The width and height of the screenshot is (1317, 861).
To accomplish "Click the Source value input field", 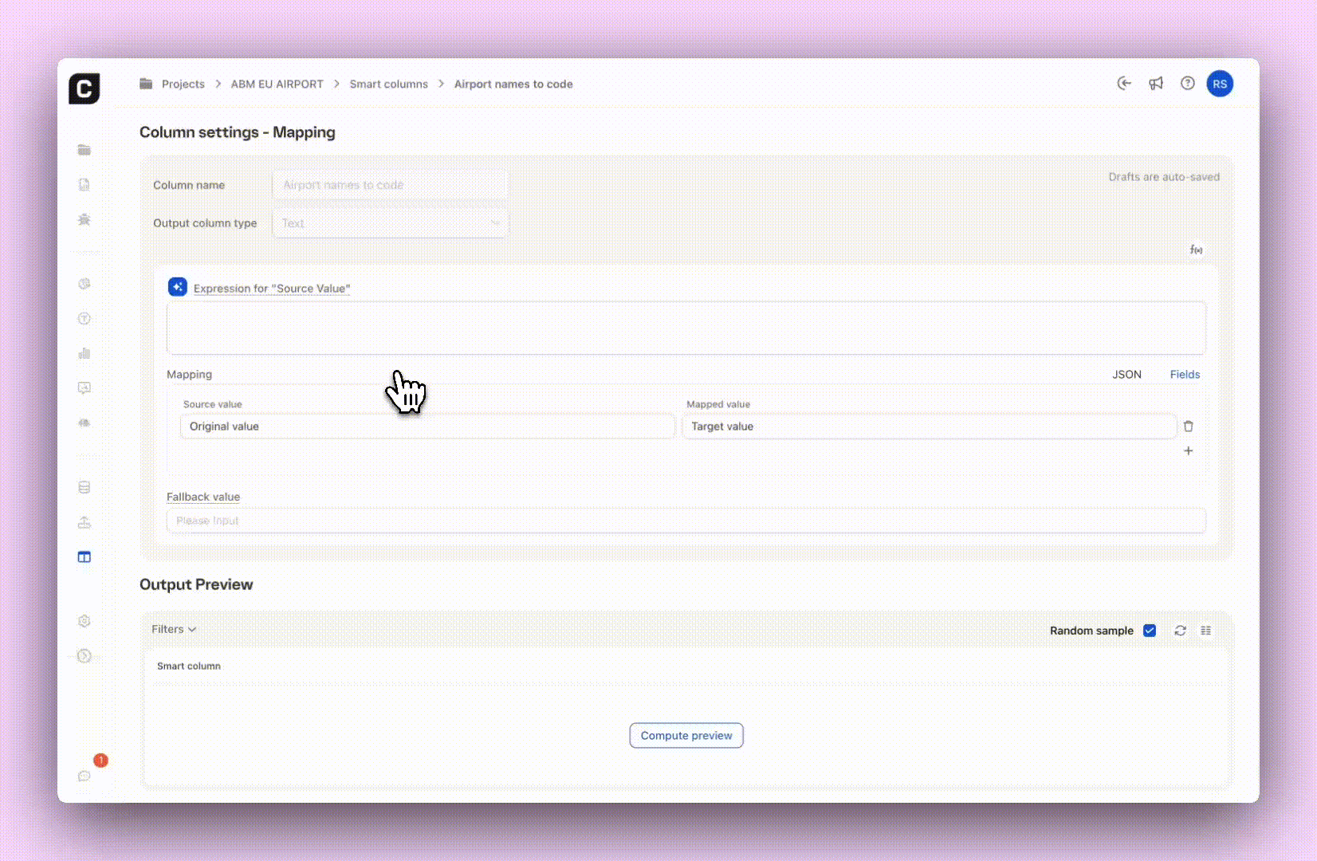I will [x=427, y=427].
